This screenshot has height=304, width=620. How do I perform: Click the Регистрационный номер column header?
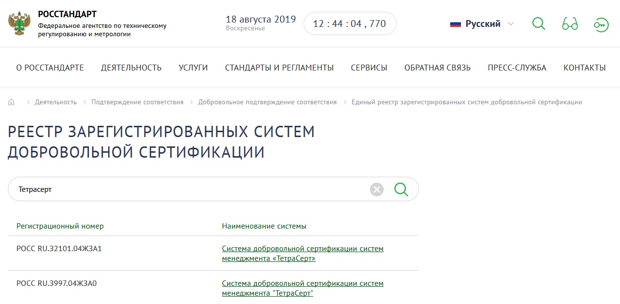(x=60, y=226)
